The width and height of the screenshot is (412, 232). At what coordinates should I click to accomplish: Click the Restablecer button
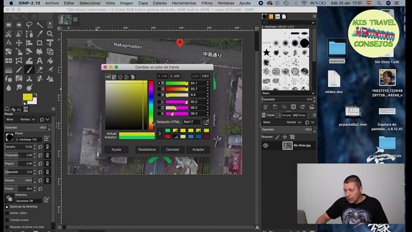[147, 150]
